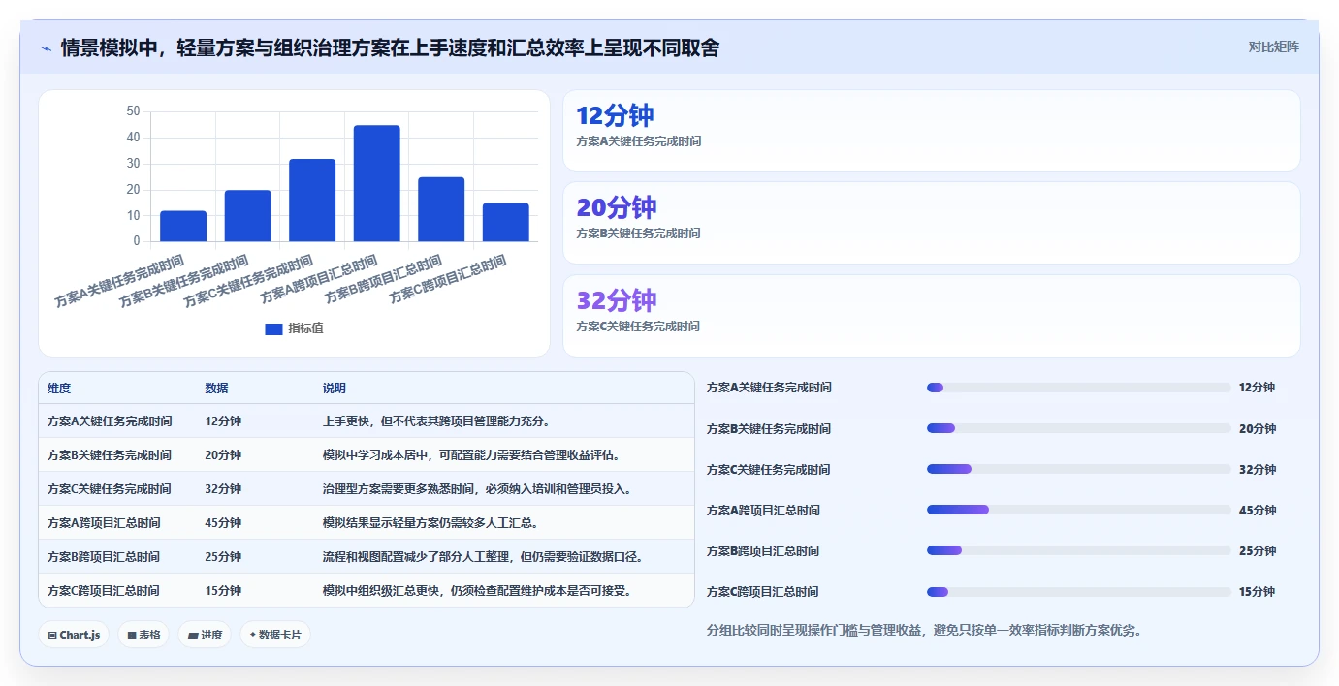Click the 方案B关键任务完成时间 progress bar
1339x686 pixels.
click(x=1079, y=428)
